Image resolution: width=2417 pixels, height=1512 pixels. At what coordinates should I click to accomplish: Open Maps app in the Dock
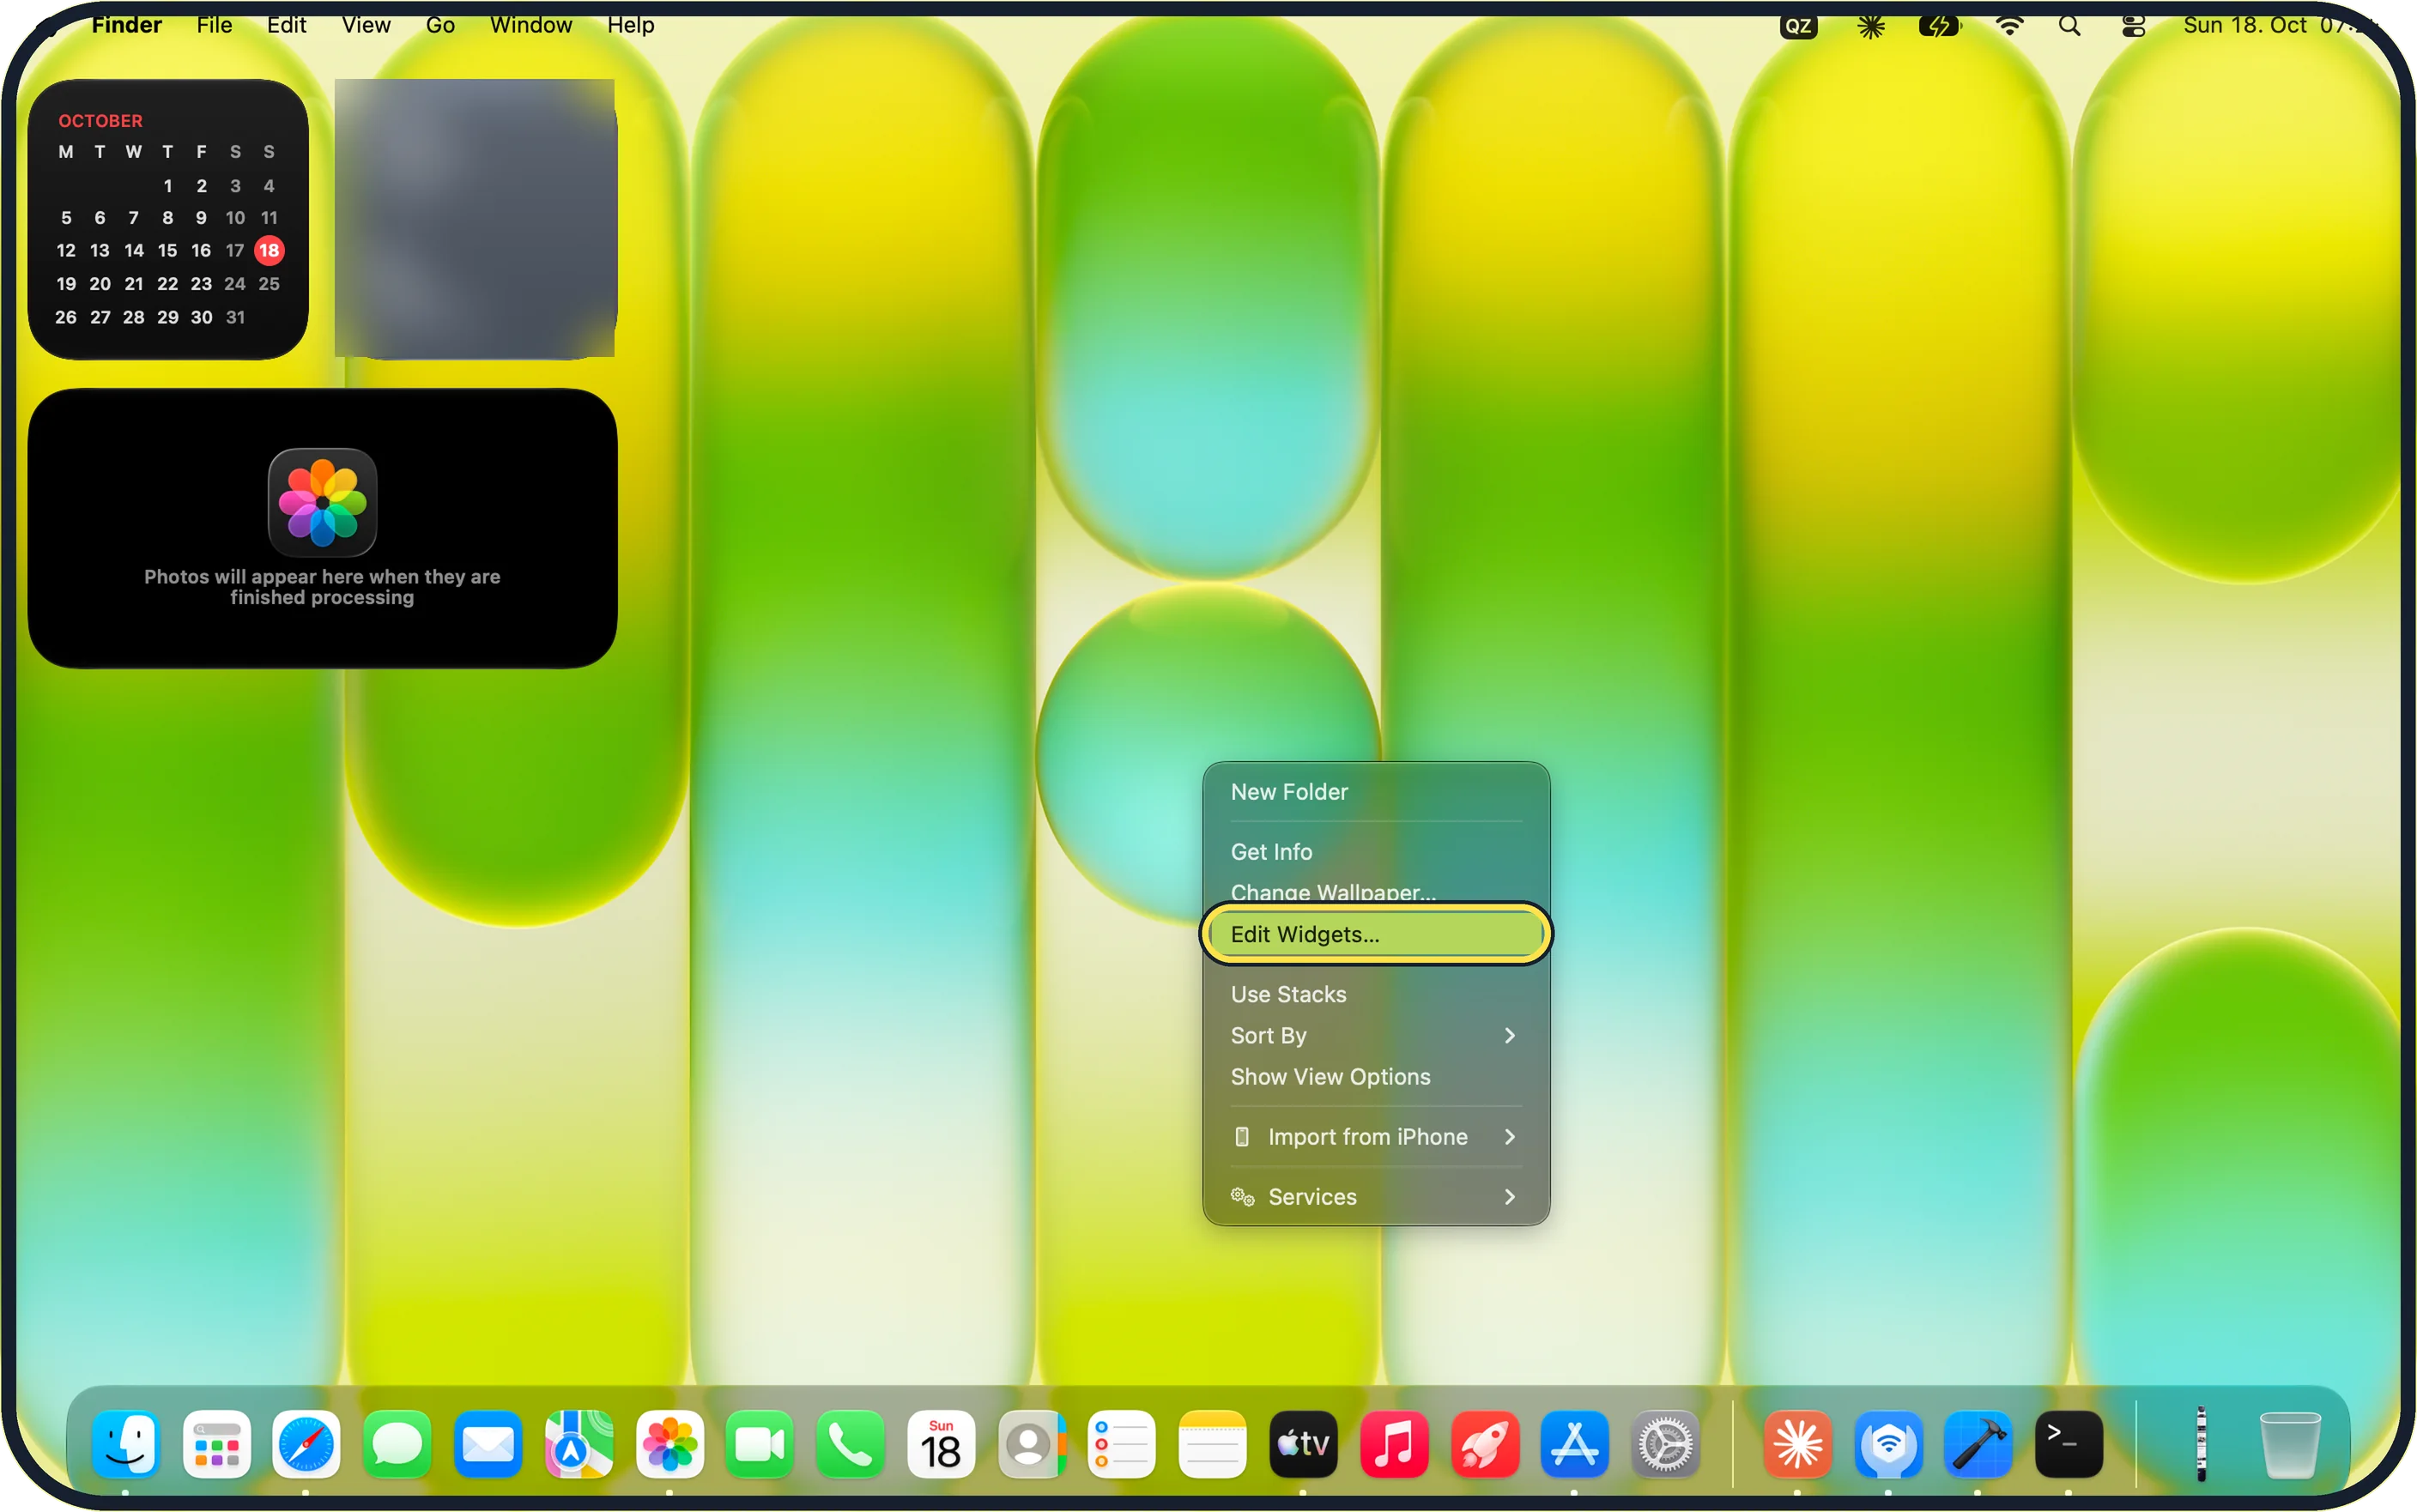click(x=578, y=1444)
